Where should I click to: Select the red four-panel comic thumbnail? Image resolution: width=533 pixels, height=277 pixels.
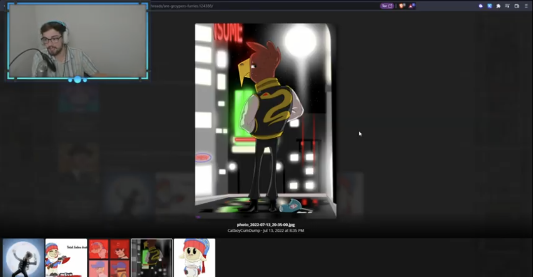click(109, 258)
